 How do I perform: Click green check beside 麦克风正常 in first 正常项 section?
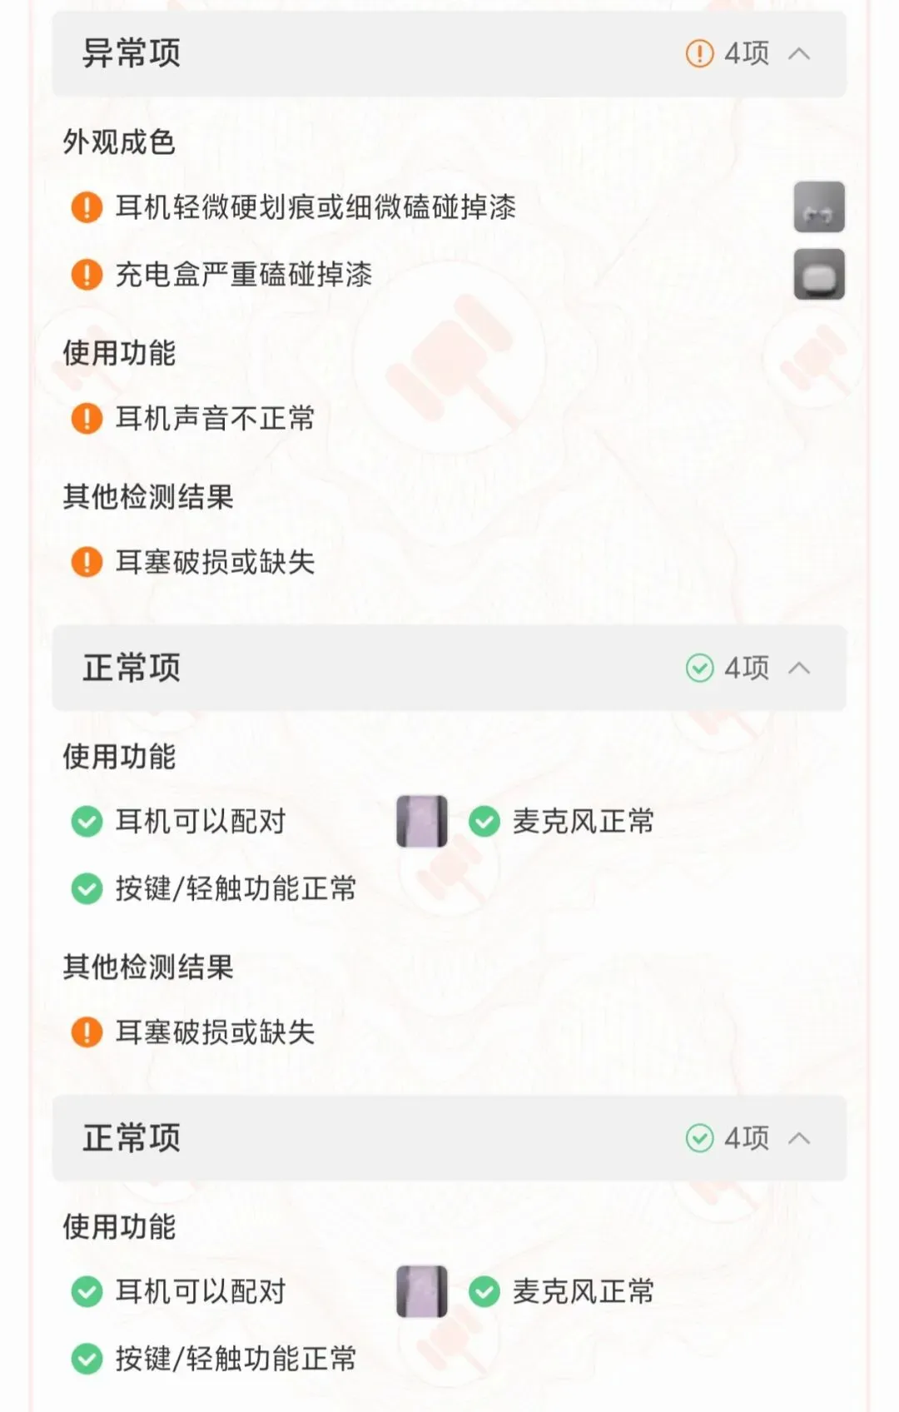pos(484,822)
